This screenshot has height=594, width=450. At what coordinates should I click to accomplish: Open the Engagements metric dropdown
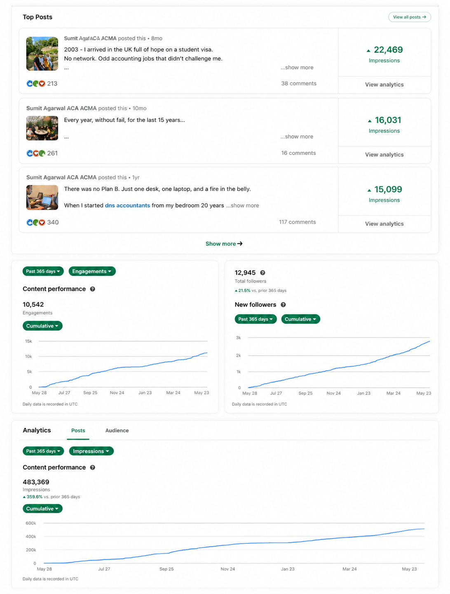(x=92, y=271)
